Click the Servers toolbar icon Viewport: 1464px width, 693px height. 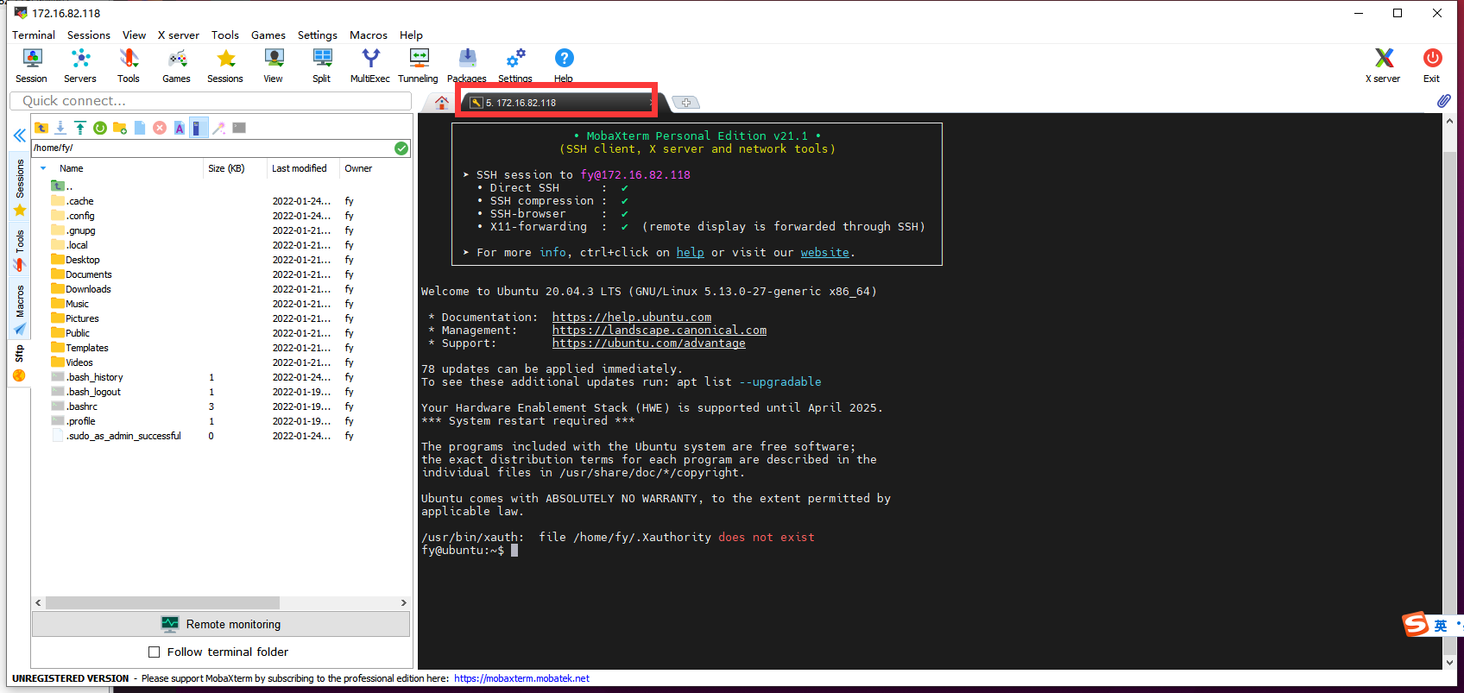click(x=80, y=66)
